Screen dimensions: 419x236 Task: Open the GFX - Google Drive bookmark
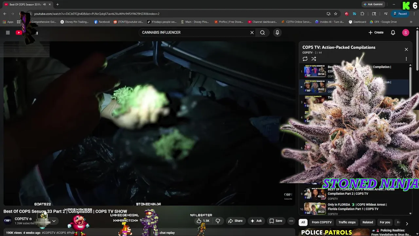click(383, 22)
